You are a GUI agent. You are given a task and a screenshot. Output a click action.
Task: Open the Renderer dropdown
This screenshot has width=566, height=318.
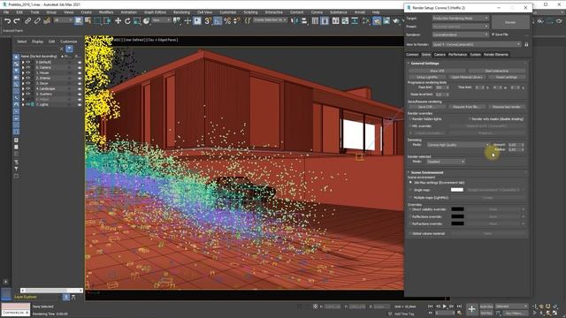[461, 34]
